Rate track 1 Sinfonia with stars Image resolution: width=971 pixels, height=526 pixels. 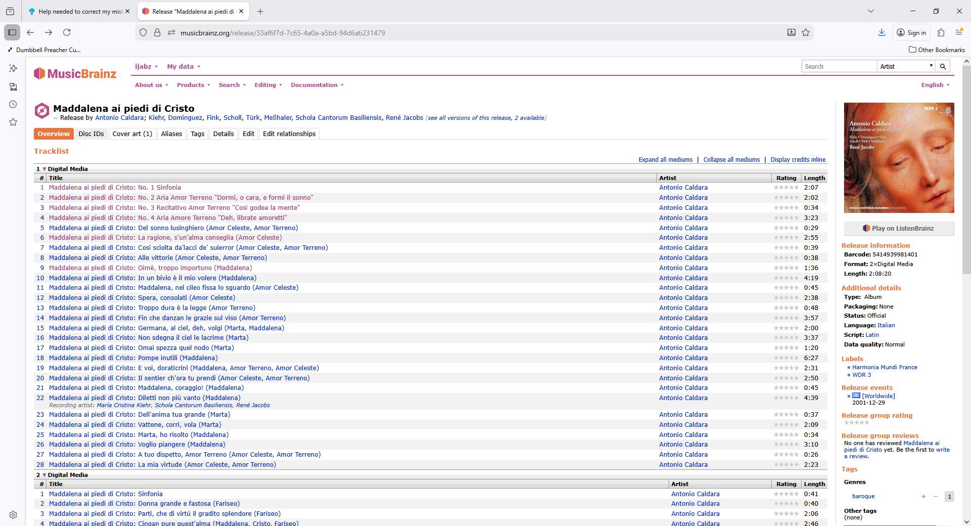[786, 188]
